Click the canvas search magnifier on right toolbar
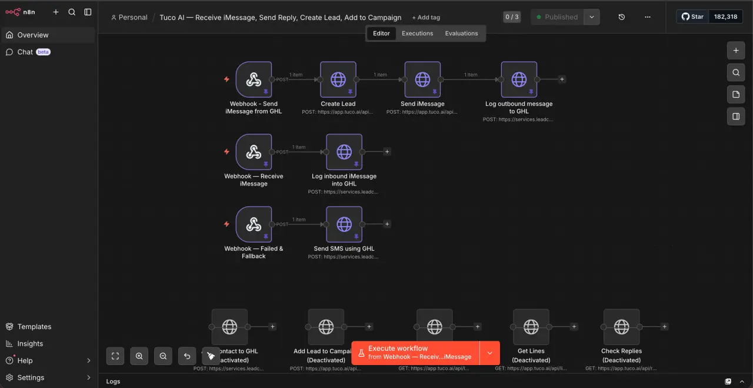This screenshot has height=388, width=753. (736, 73)
